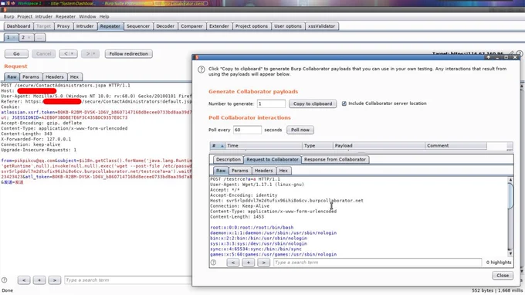Sort interactions by Time column

pos(263,146)
